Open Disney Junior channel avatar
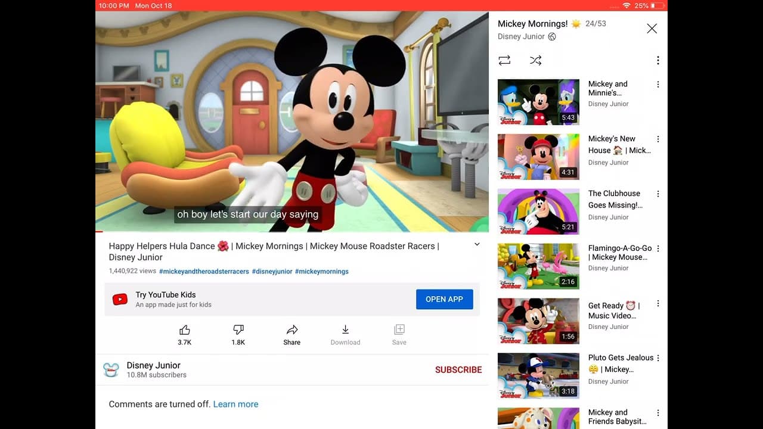763x429 pixels. [x=111, y=369]
